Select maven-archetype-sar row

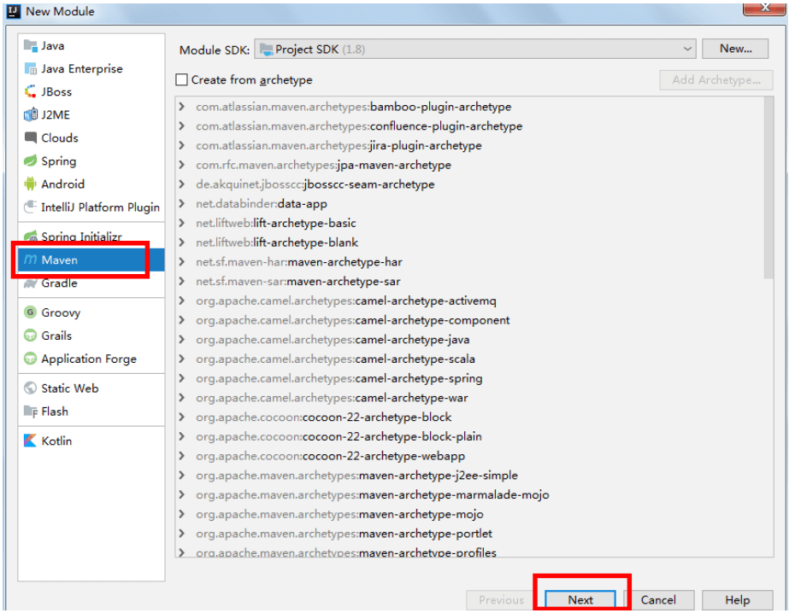coord(469,282)
